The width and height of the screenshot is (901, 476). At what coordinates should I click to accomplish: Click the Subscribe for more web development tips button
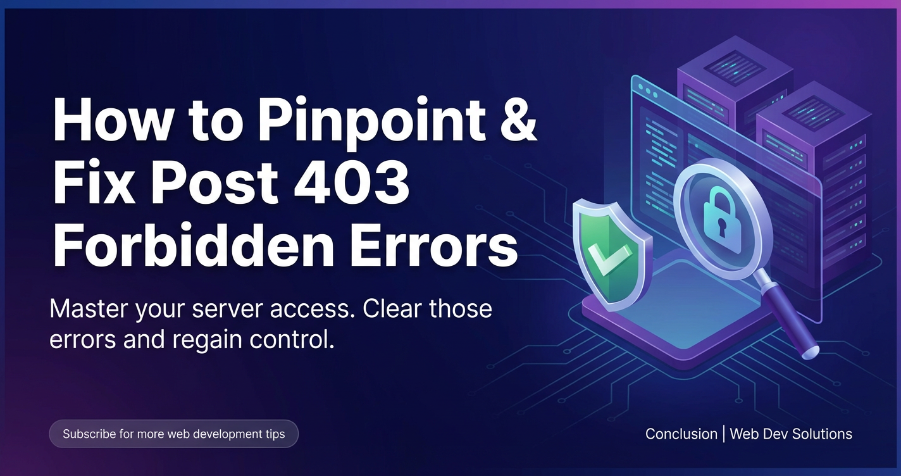click(173, 434)
